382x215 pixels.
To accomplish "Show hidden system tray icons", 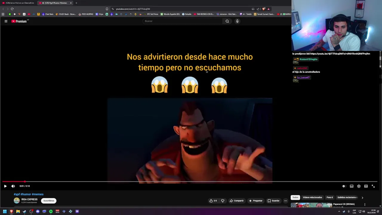I will click(339, 211).
